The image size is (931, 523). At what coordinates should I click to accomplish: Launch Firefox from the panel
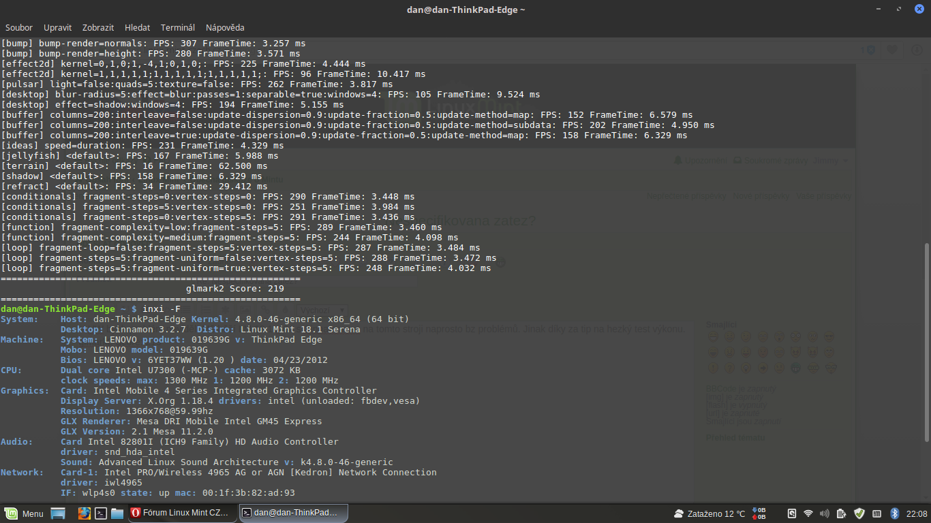(x=84, y=513)
